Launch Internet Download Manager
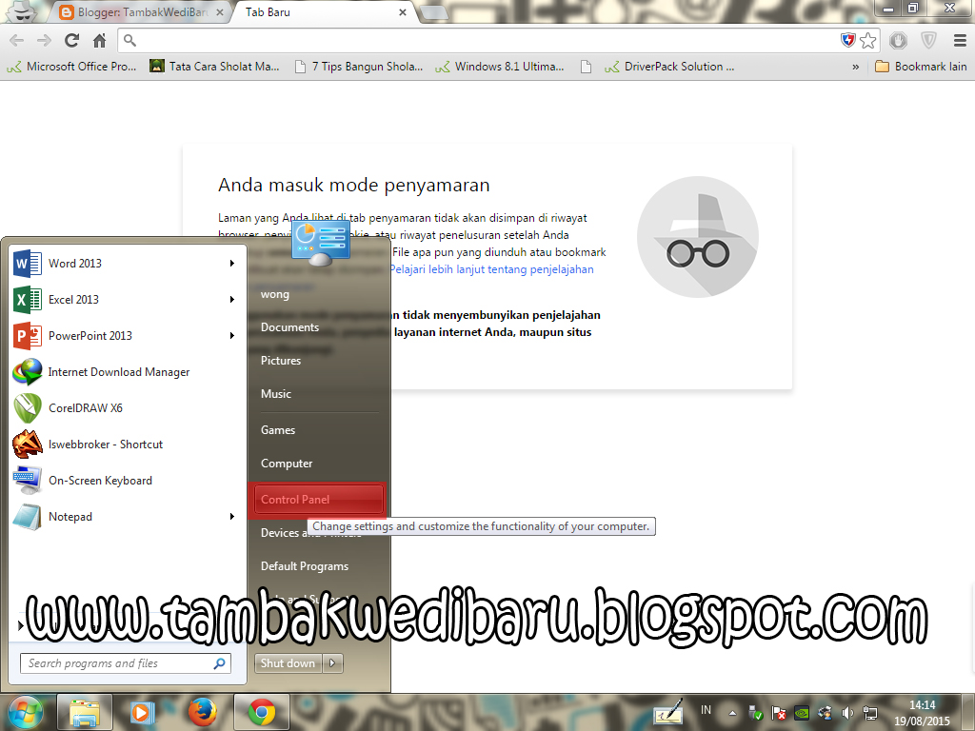Viewport: 975px width, 731px height. pos(127,372)
